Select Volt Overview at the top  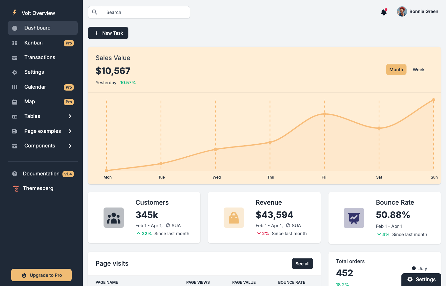point(34,13)
